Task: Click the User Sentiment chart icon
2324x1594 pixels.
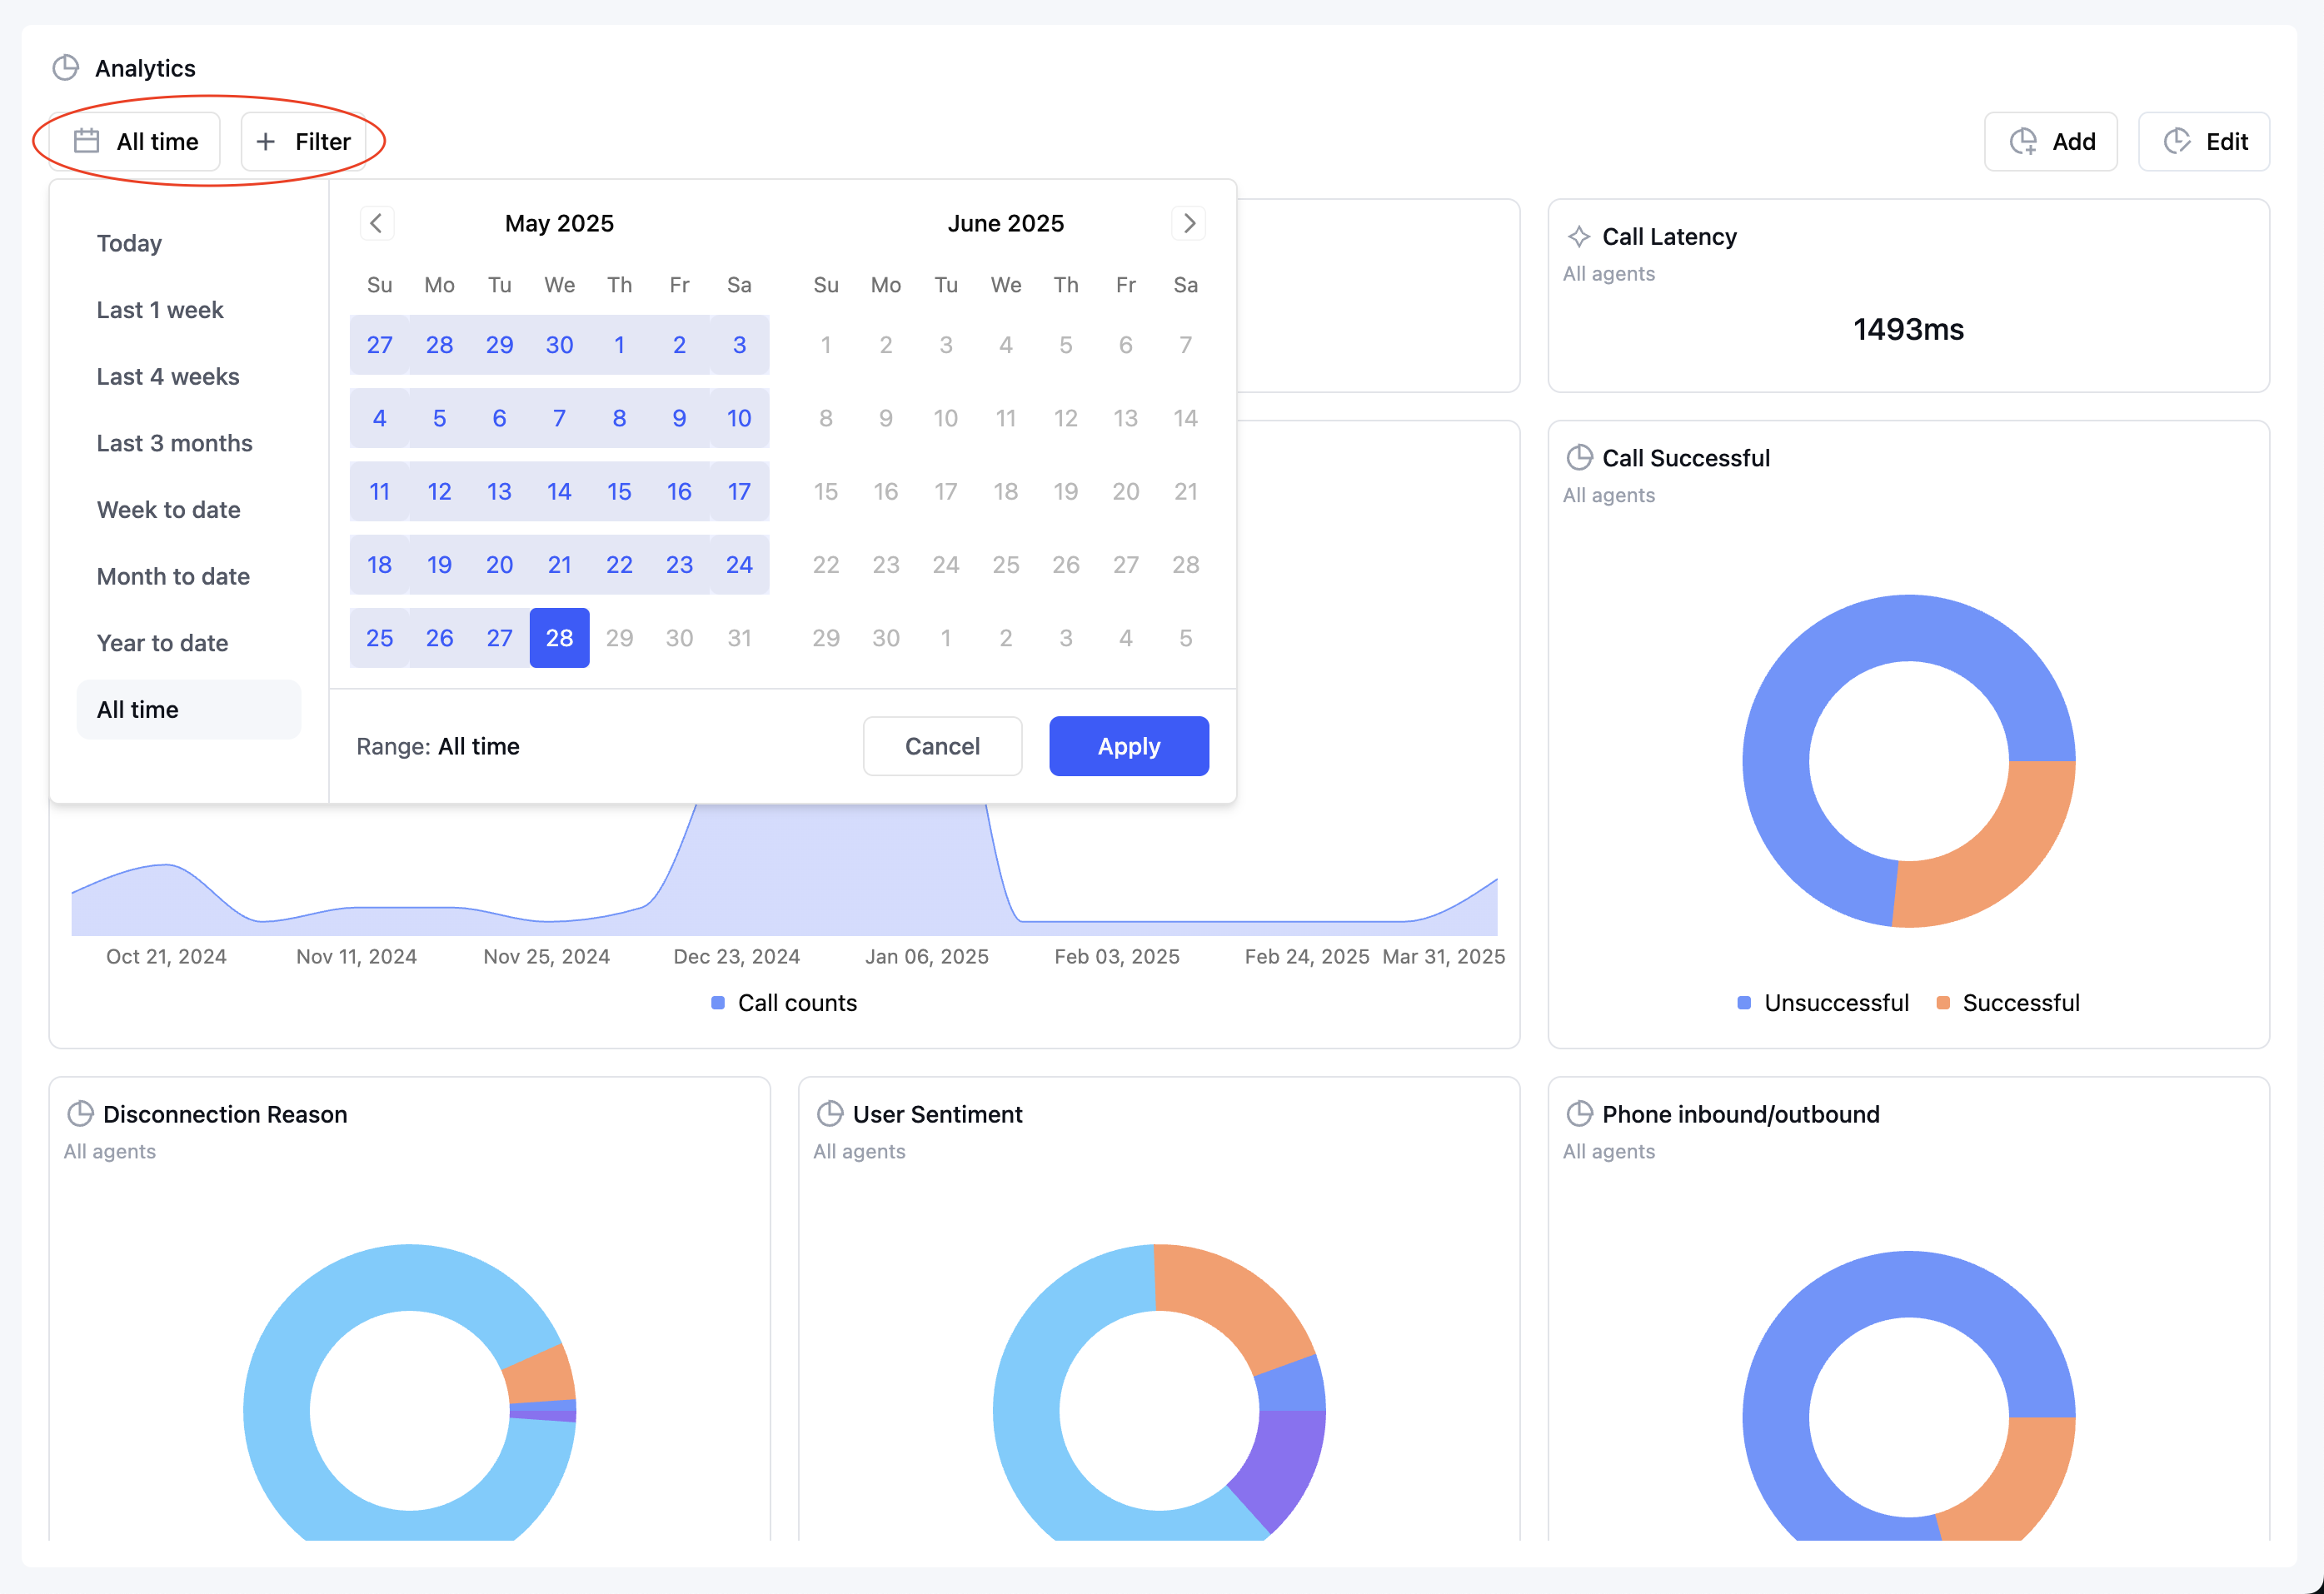Action: 830,1114
